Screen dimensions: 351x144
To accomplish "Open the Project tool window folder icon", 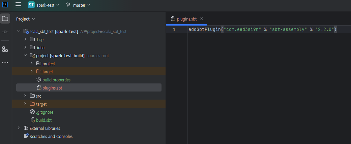I will coord(5,19).
